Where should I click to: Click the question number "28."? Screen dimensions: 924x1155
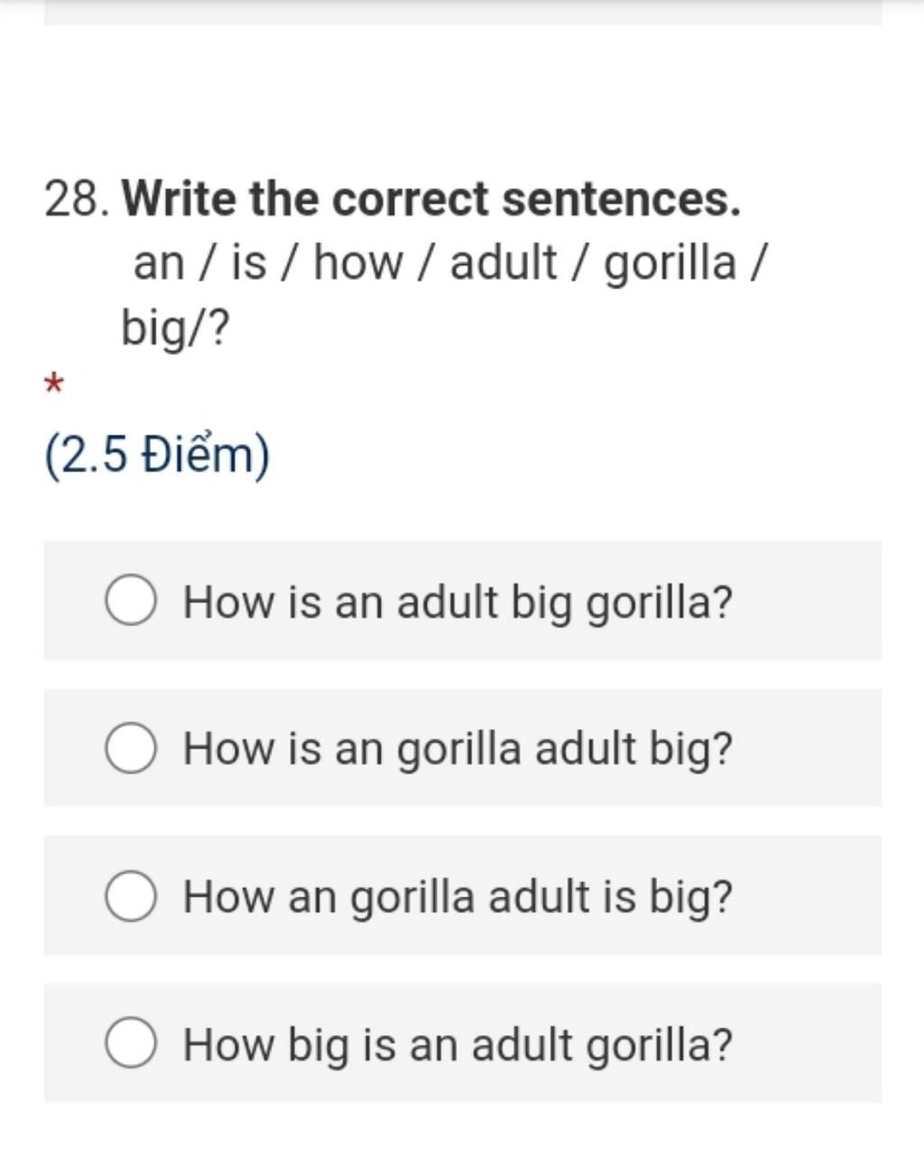pos(78,199)
